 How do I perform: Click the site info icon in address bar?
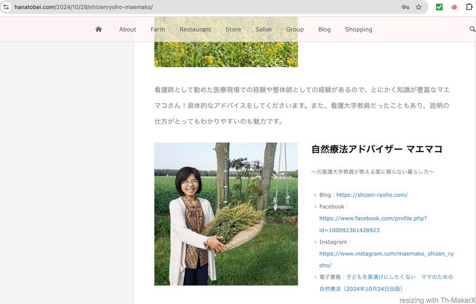(x=6, y=7)
